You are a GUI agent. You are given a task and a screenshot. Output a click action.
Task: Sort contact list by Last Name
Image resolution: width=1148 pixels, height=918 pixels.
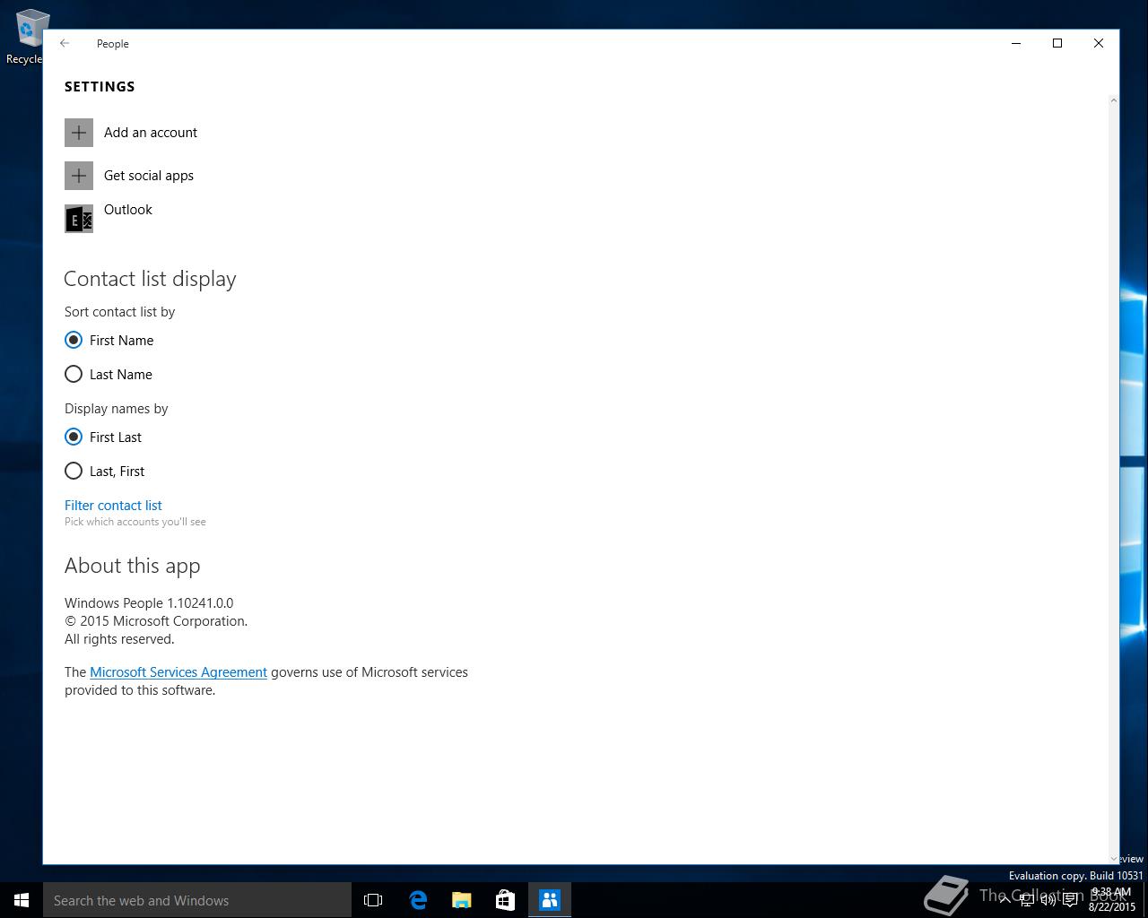pos(109,375)
